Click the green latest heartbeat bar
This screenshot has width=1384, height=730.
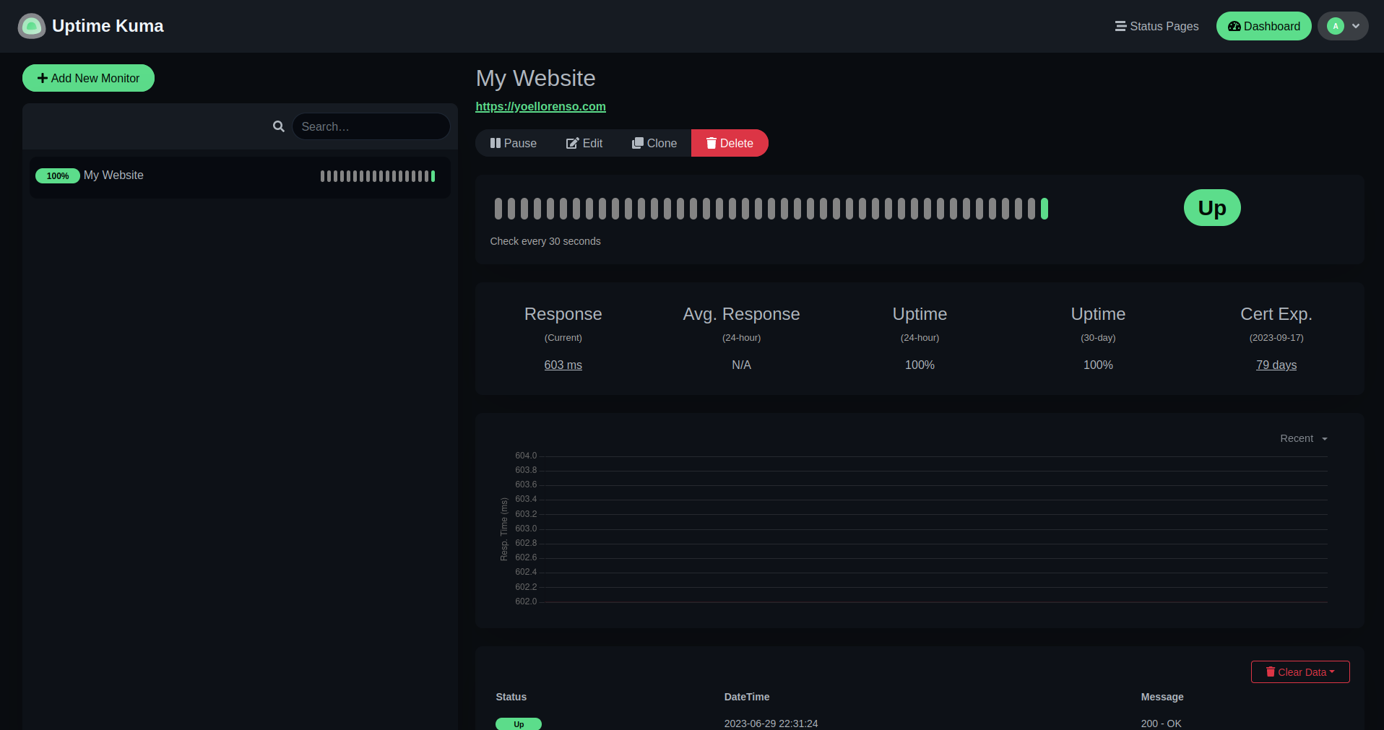click(1045, 209)
